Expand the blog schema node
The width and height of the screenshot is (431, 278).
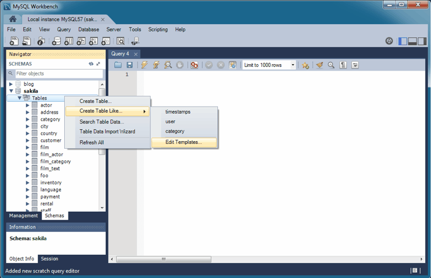[x=11, y=84]
